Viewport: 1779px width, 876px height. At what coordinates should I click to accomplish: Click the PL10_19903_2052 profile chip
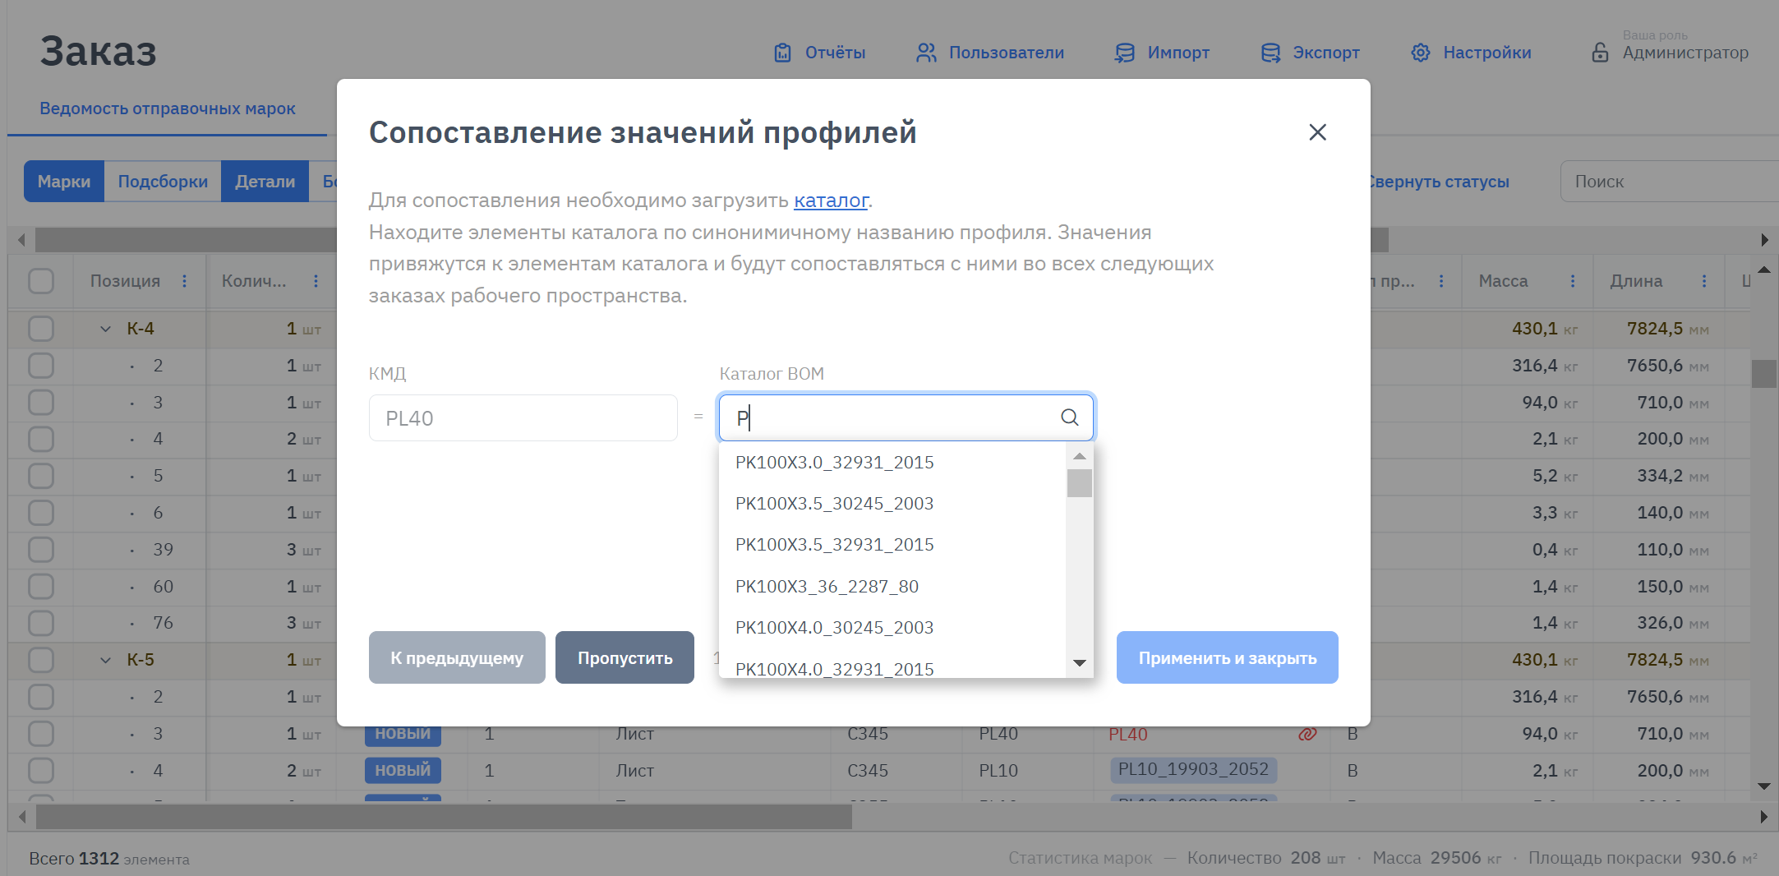[x=1193, y=770]
